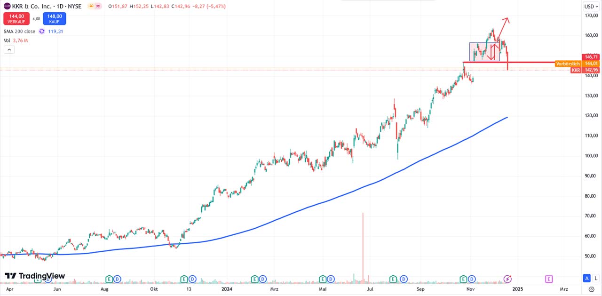Click the blue 148,00 Kauf button
Viewport: 602px width, 296px height.
click(x=54, y=18)
